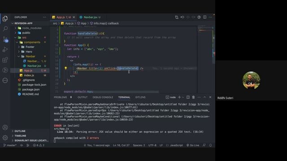Expand the SONARLINT ISSUE LOCATIONS section
The height and width of the screenshot is (161, 287).
point(30,140)
